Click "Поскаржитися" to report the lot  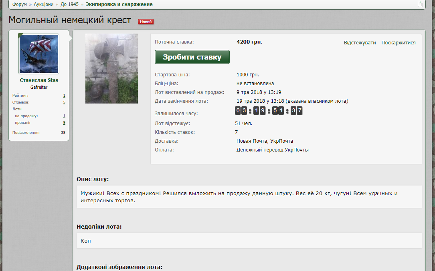[398, 43]
